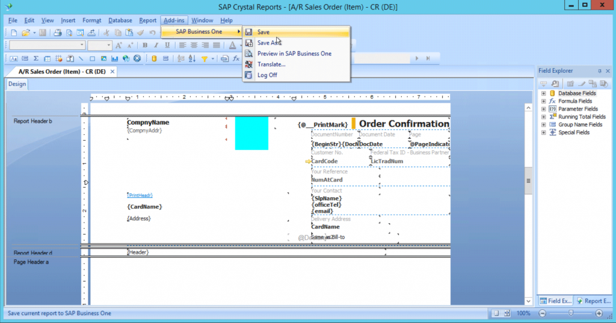Pin the Field Explorer panel

point(600,71)
